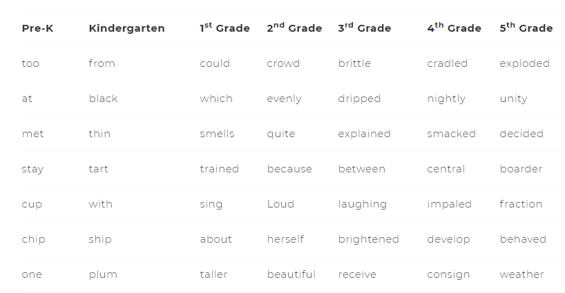Click the word 'beautiful'

pos(291,274)
